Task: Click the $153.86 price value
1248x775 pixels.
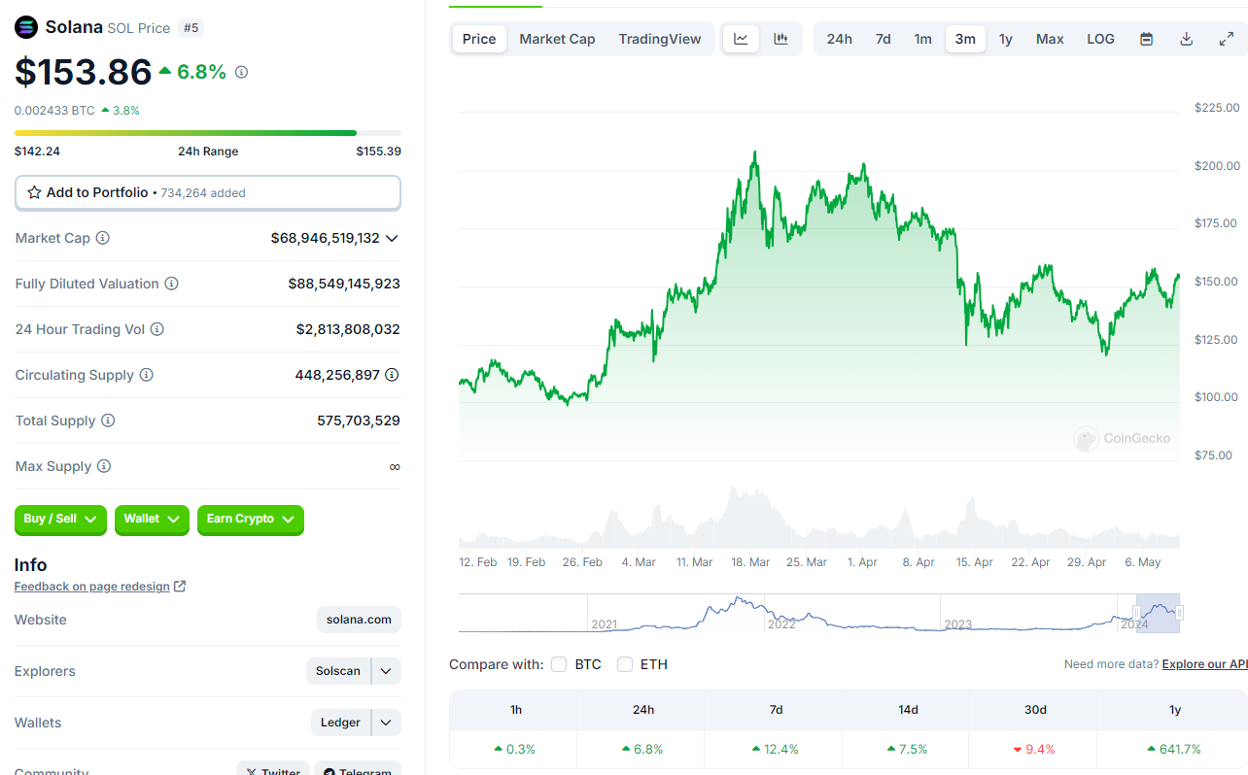Action: [84, 72]
